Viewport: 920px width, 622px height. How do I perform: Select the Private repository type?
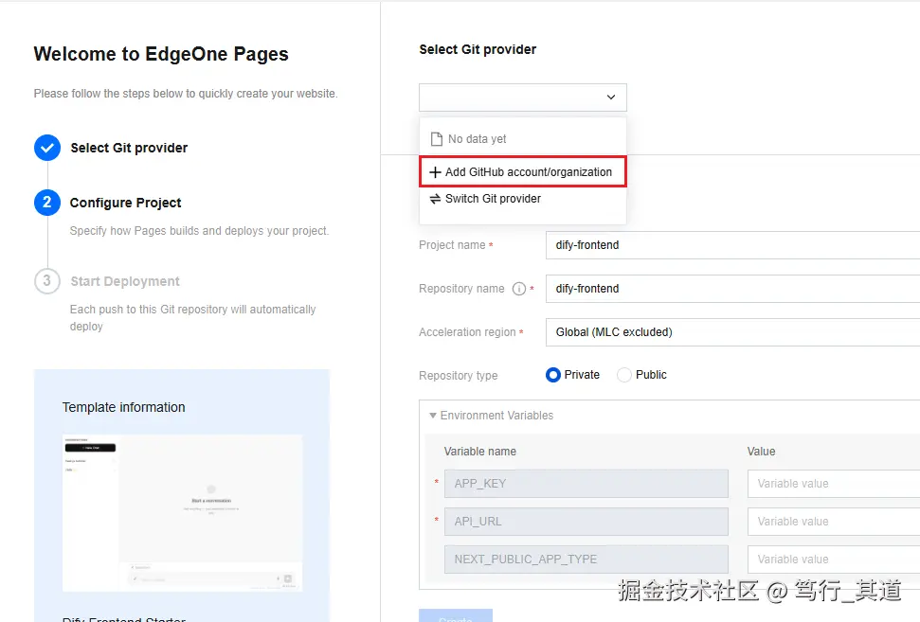552,375
